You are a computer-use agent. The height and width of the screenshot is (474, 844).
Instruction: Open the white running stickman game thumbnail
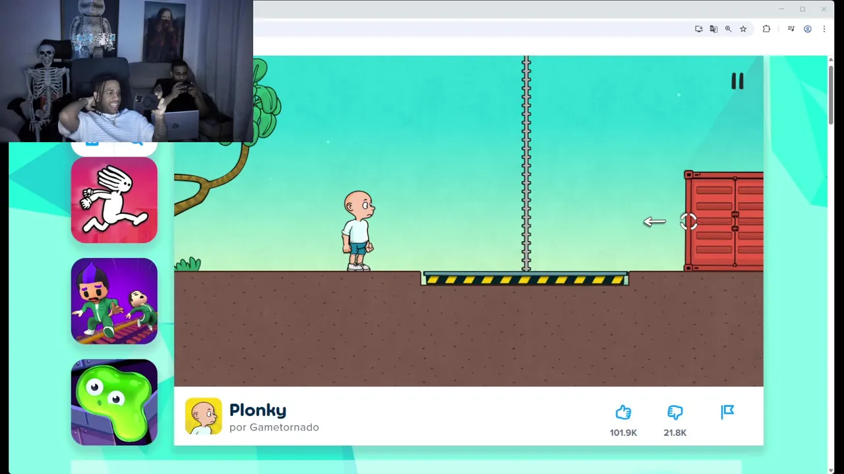pyautogui.click(x=114, y=200)
